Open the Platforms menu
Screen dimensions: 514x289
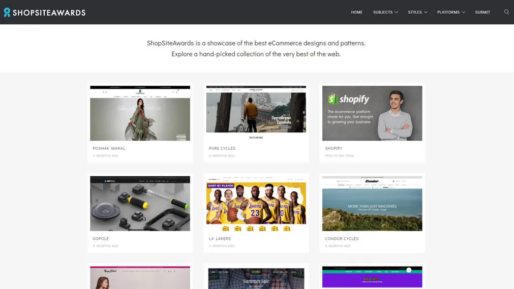448,12
